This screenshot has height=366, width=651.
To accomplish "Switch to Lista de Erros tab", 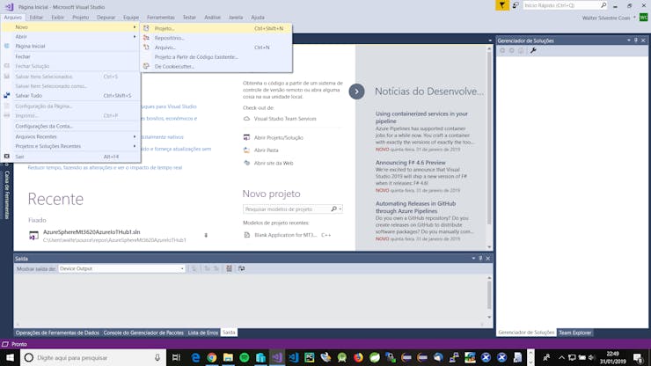I will pyautogui.click(x=202, y=333).
